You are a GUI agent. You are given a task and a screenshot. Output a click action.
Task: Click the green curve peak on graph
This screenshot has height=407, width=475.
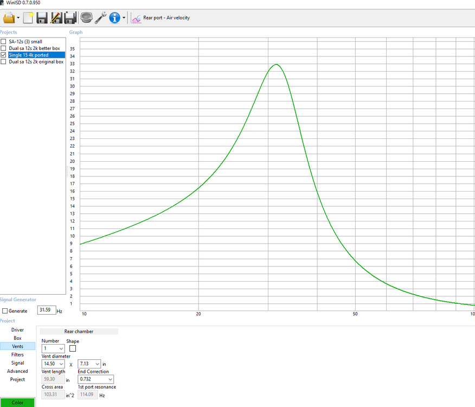point(277,64)
